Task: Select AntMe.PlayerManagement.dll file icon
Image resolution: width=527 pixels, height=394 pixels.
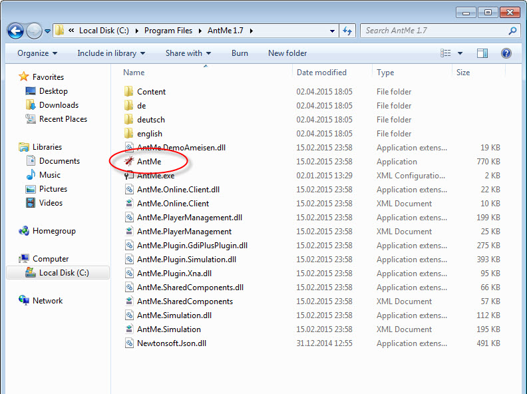Action: [x=129, y=218]
